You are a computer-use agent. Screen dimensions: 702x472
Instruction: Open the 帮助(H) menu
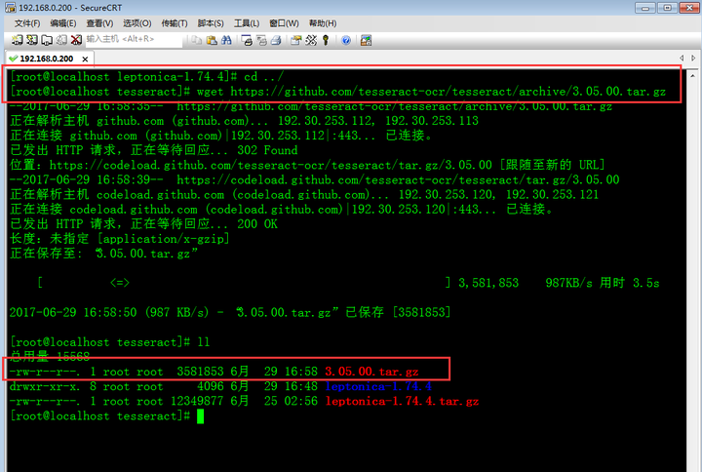point(323,23)
